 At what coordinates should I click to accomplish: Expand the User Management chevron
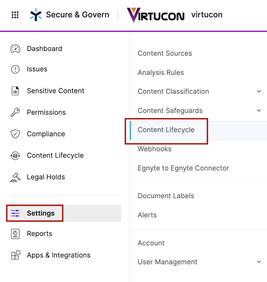[x=259, y=262]
